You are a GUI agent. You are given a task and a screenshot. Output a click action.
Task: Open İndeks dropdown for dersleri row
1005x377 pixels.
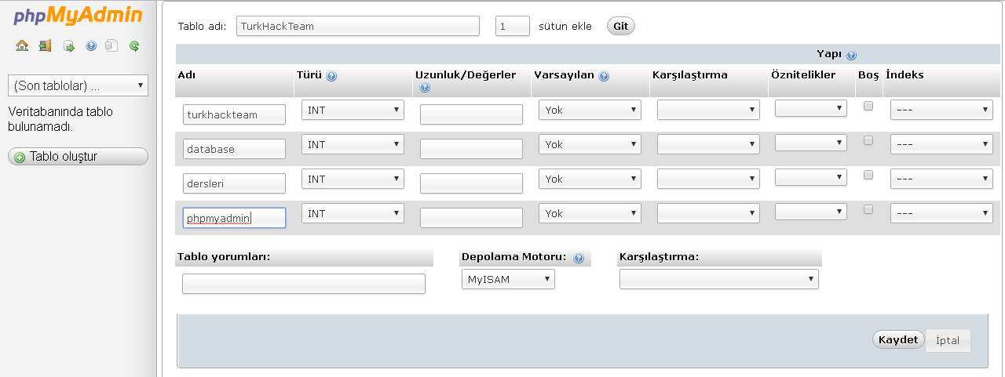941,179
